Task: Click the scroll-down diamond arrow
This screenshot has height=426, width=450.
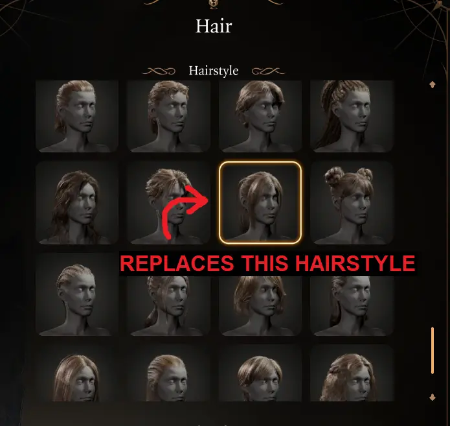Action: (433, 397)
